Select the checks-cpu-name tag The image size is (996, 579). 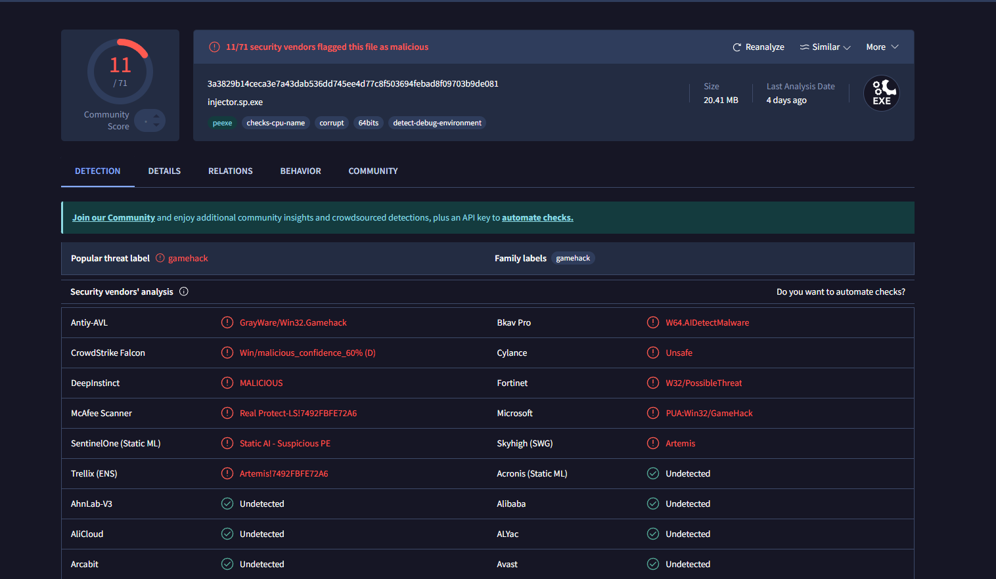tap(276, 123)
